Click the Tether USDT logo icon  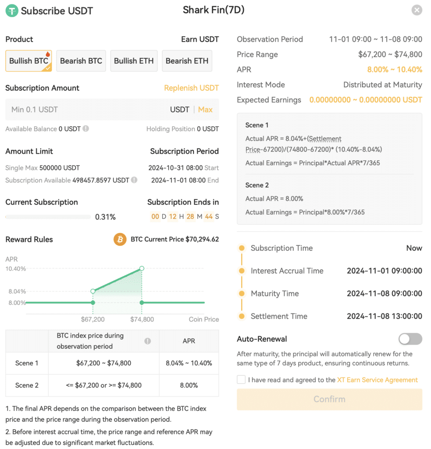pos(11,11)
